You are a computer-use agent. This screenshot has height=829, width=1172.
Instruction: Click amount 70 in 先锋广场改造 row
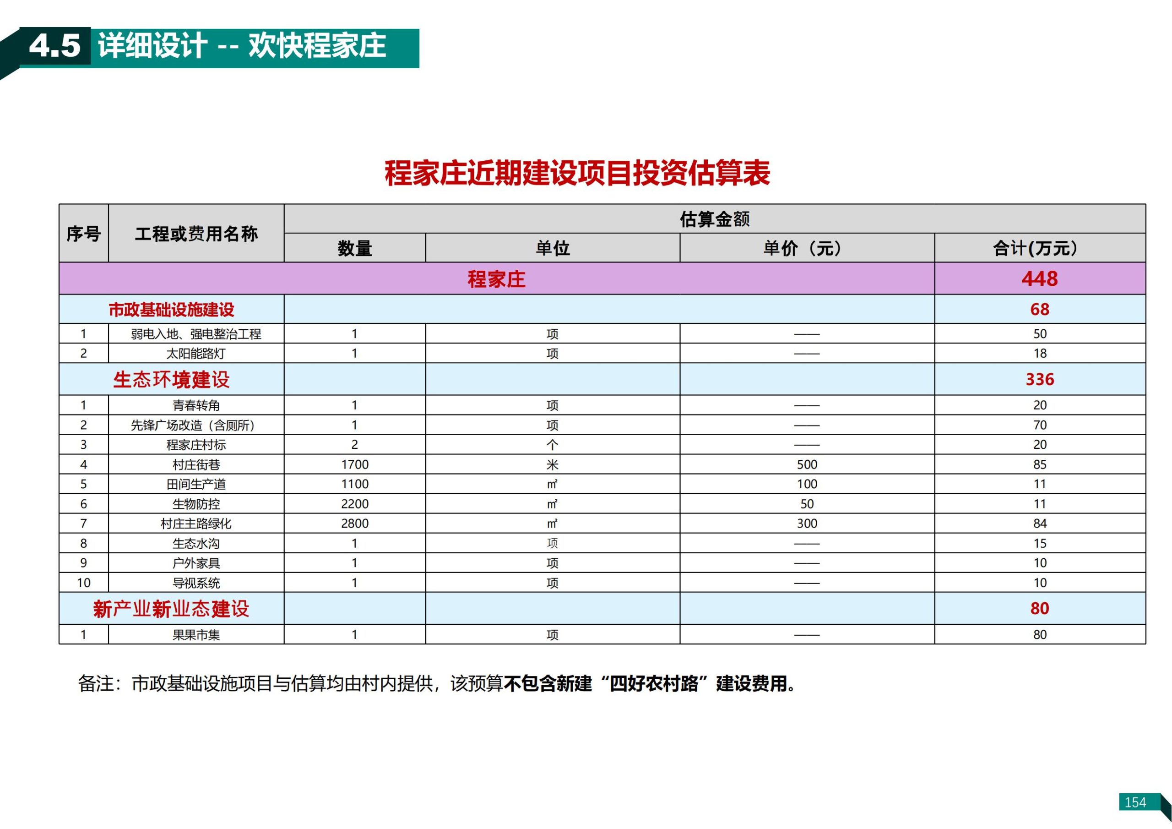[1040, 425]
